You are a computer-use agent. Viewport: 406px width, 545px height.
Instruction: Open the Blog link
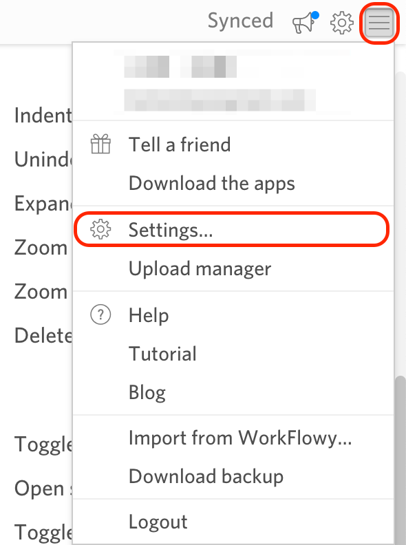pos(147,393)
